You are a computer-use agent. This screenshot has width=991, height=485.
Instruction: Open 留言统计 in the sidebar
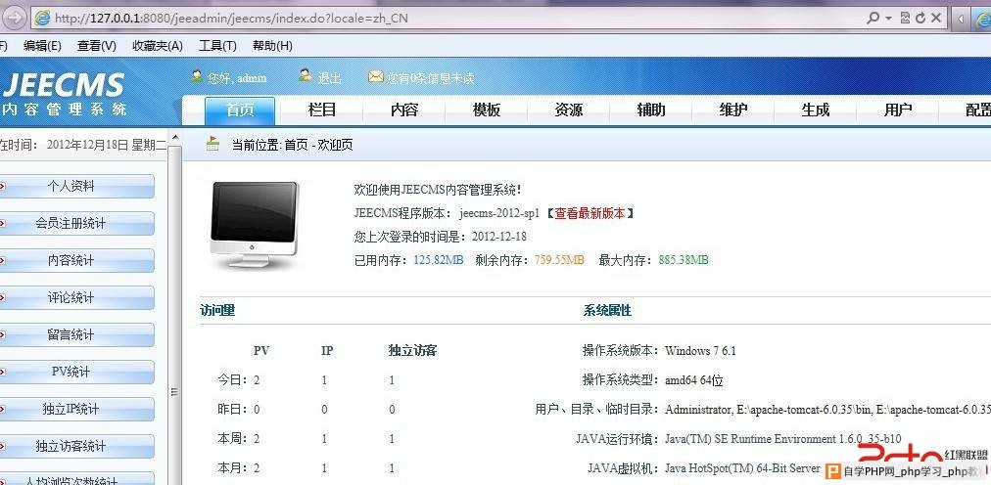tap(76, 334)
